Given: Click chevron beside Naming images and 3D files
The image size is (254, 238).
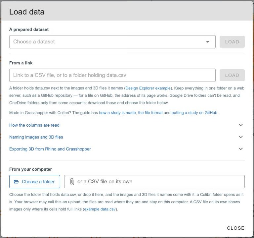Looking at the screenshot, I should (x=241, y=137).
